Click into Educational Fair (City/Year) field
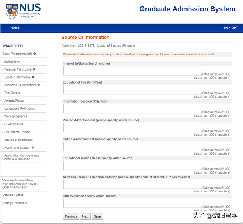Viewport: 243px width, 224px height. [x=133, y=90]
